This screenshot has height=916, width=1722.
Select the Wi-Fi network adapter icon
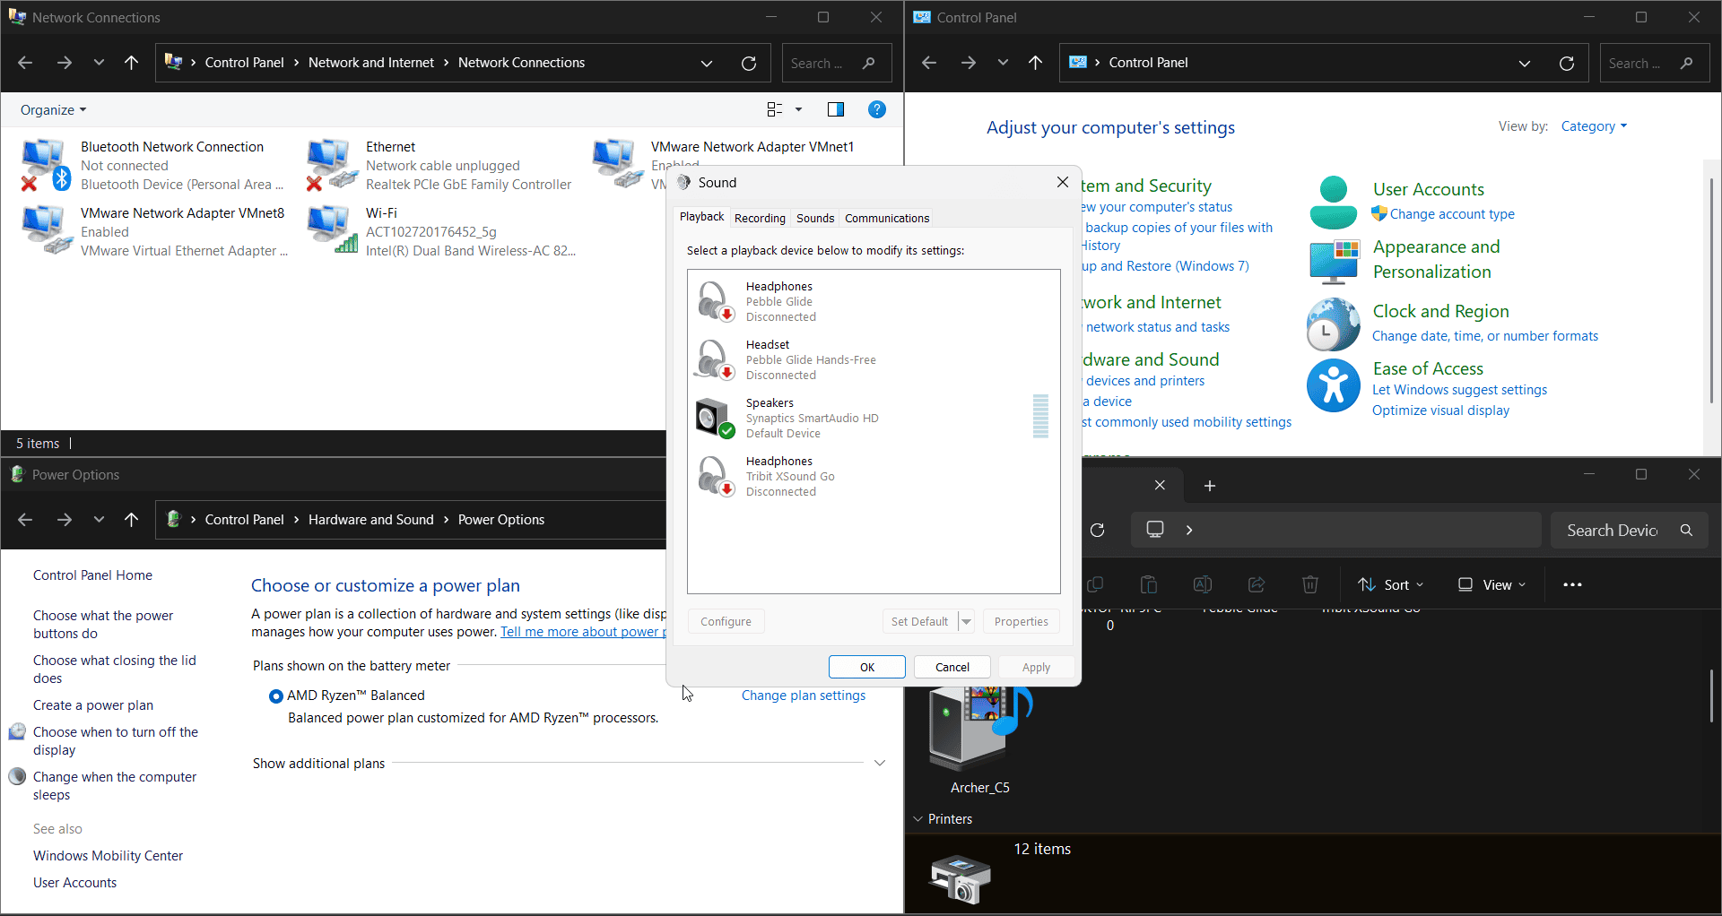pyautogui.click(x=332, y=229)
